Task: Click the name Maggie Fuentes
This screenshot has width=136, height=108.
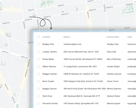Action: coord(50,74)
